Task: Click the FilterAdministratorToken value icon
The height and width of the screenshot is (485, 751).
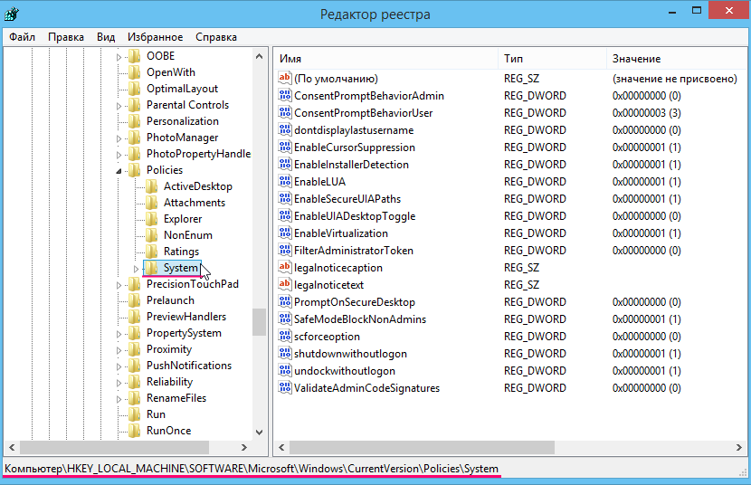Action: (284, 251)
